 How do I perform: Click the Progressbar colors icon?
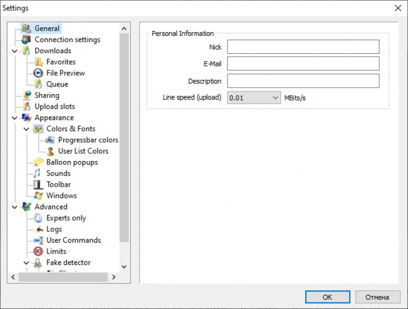tap(50, 140)
